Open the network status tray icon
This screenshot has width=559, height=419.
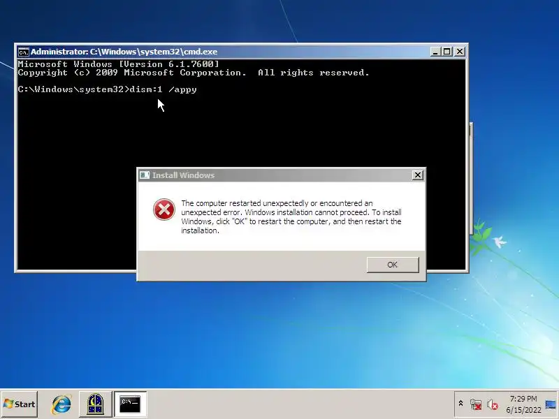tap(476, 404)
